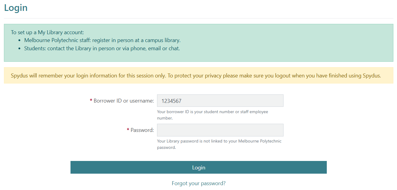Click the horizontal divider below the Login heading
The width and height of the screenshot is (397, 190).
(198, 18)
